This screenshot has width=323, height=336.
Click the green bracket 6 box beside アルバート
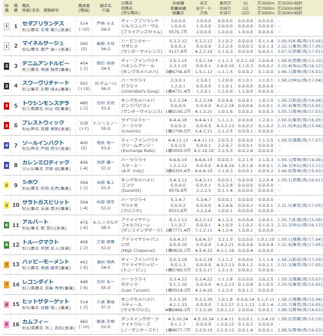(x=7, y=225)
